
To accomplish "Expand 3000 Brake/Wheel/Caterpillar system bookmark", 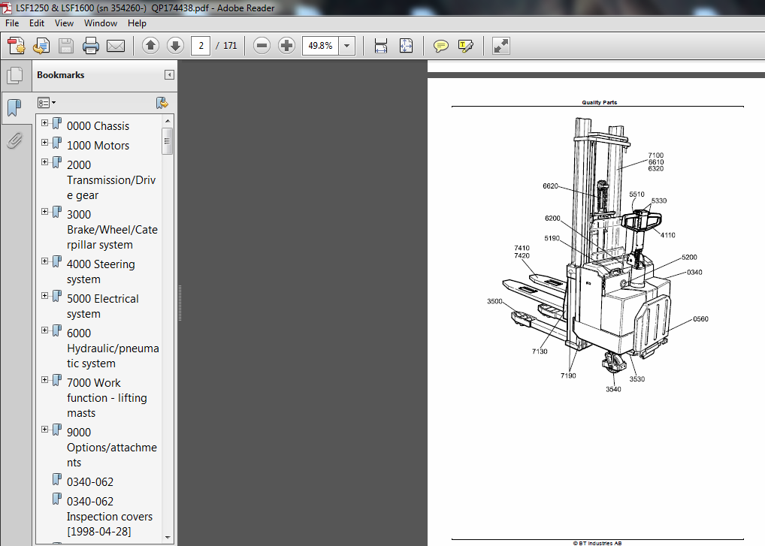I will click(x=45, y=212).
